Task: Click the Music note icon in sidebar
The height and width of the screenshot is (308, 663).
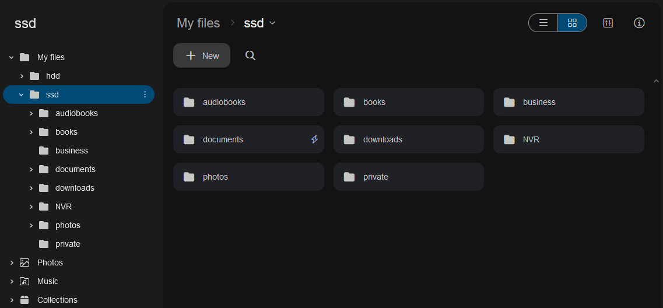Action: click(24, 281)
